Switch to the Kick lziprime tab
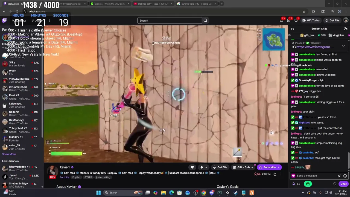This screenshot has height=197, width=350. [x=109, y=4]
